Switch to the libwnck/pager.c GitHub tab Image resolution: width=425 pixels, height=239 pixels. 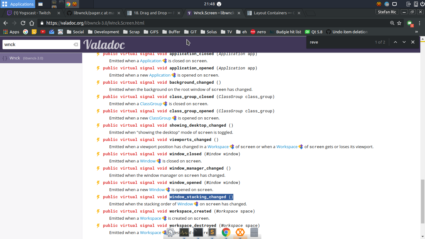93,13
